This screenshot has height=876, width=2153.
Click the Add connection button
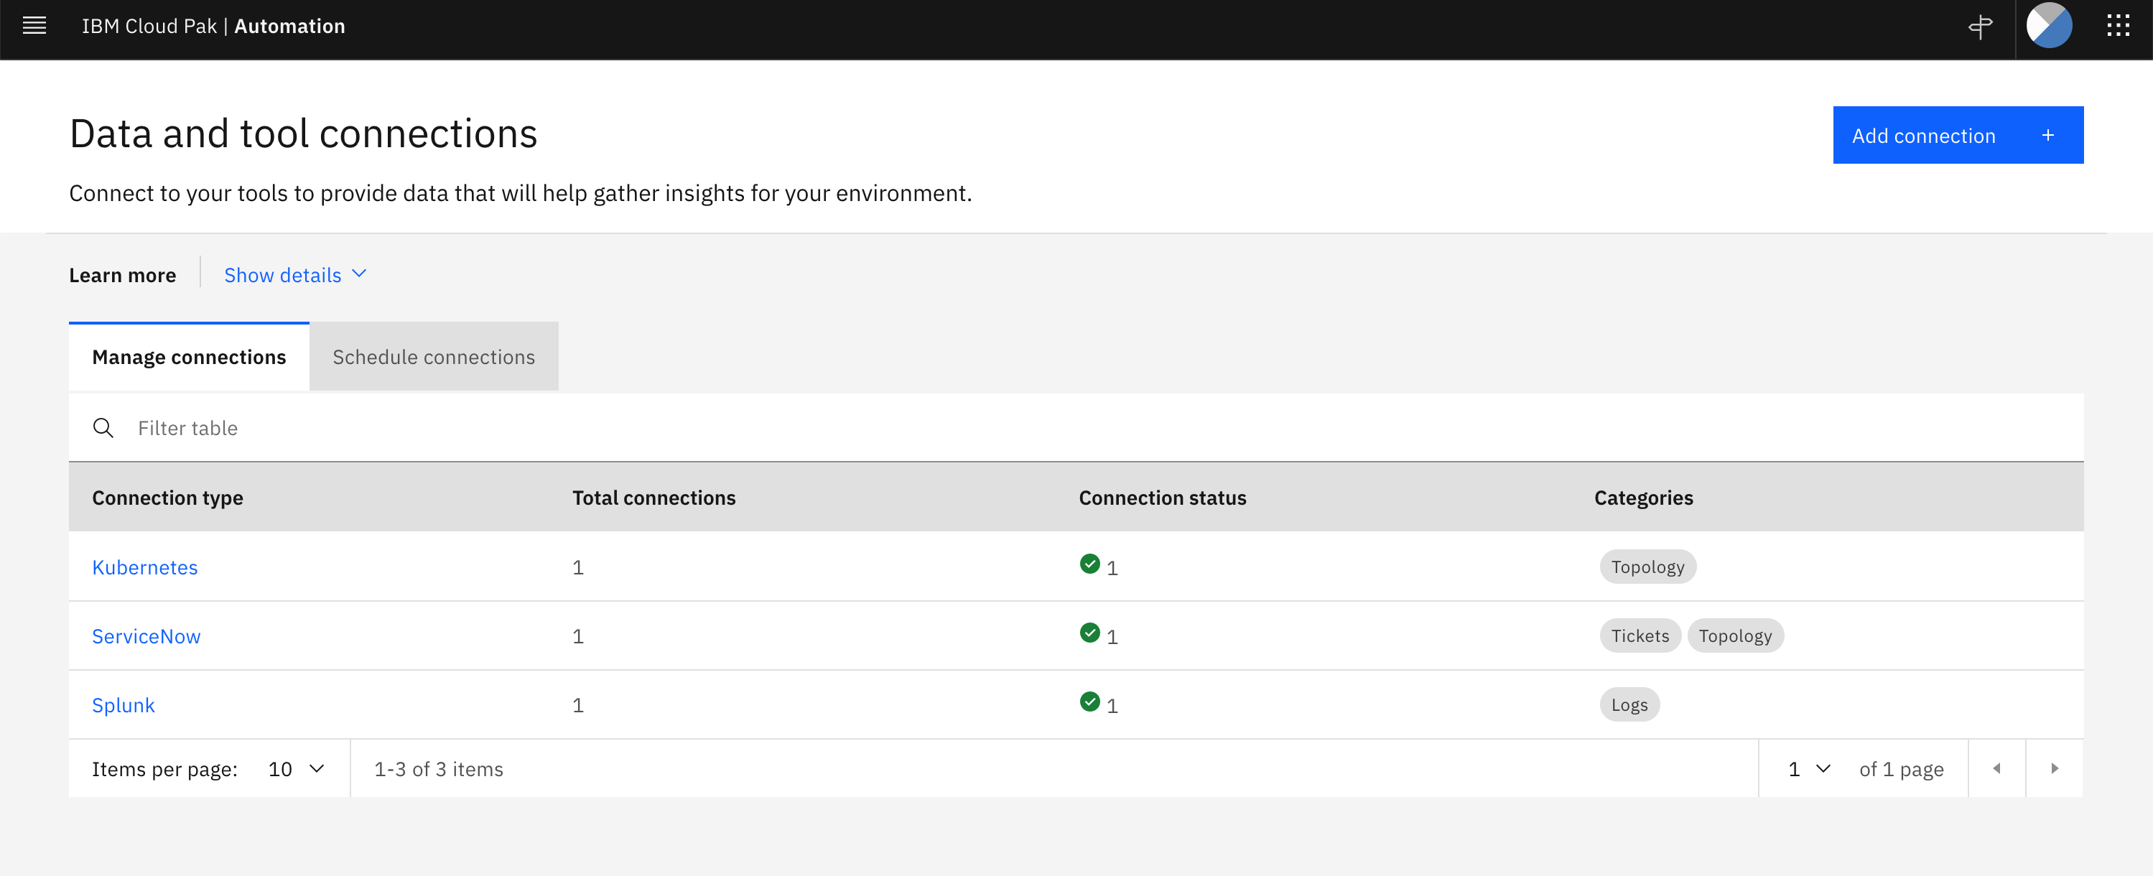[x=1957, y=136]
